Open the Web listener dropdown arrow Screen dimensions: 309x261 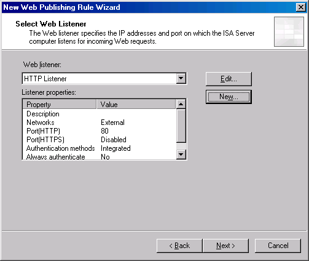pos(181,78)
